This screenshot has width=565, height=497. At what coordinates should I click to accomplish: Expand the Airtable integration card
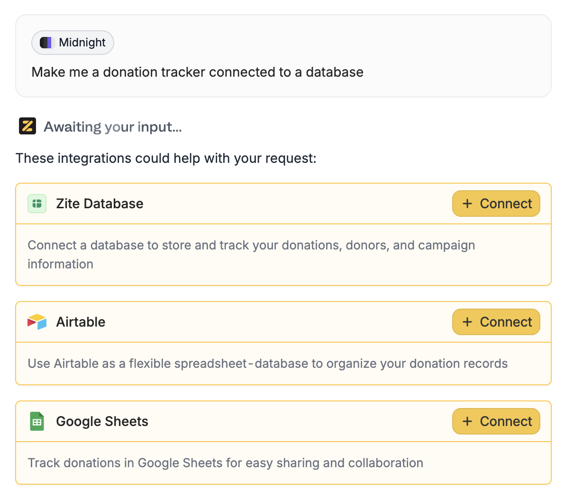pos(237,322)
